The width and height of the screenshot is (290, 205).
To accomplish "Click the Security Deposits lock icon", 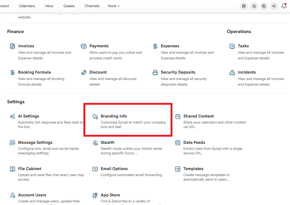I will click(155, 72).
